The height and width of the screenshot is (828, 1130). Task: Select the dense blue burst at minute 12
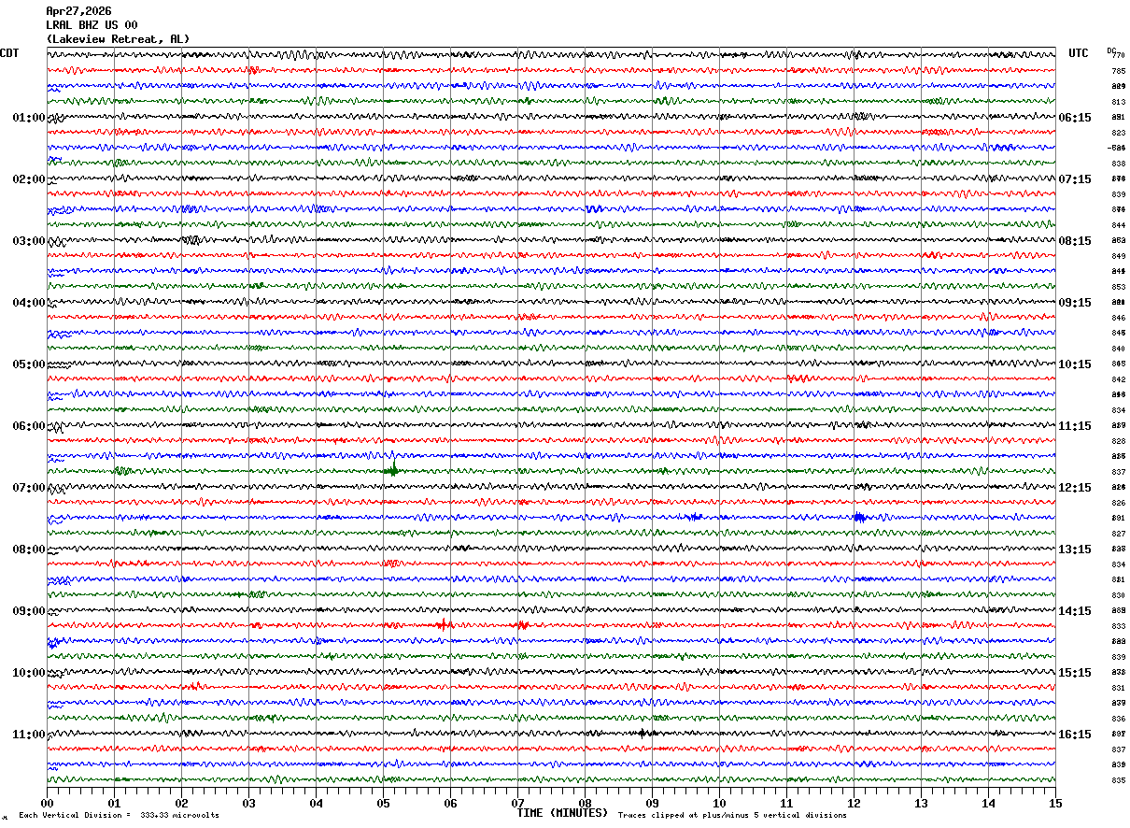859,517
